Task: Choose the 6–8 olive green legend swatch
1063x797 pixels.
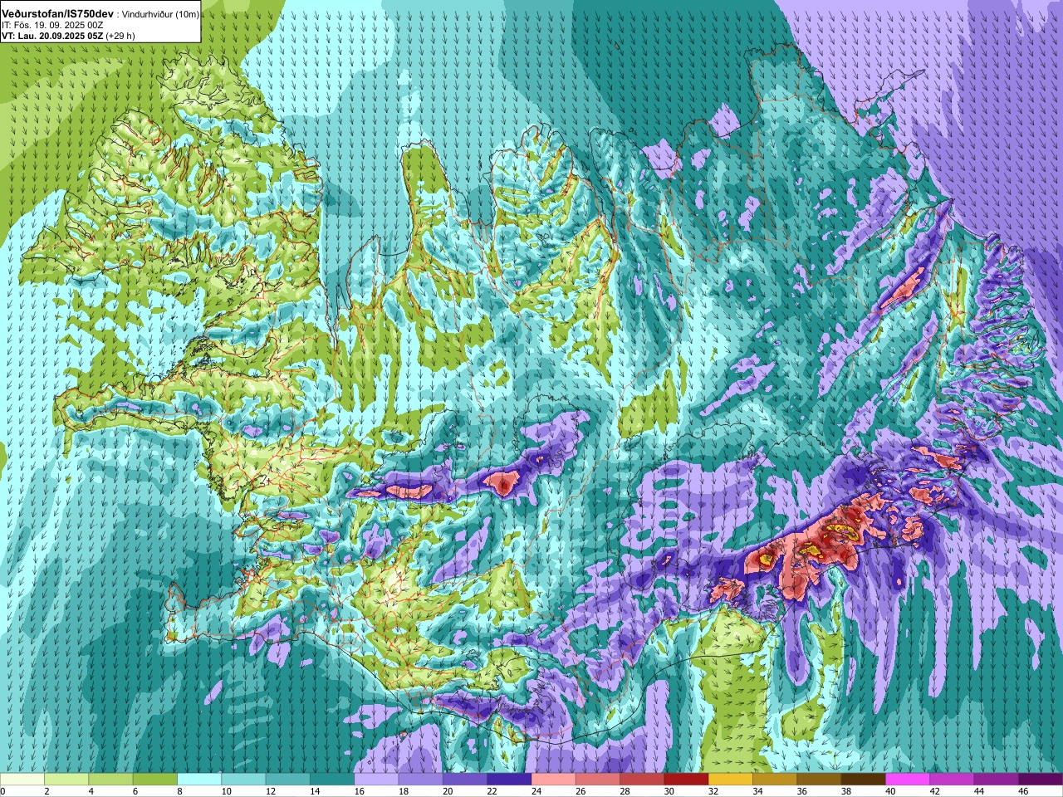Action: [x=155, y=780]
